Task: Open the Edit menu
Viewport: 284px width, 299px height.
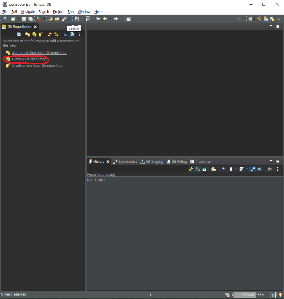Action: tap(14, 11)
